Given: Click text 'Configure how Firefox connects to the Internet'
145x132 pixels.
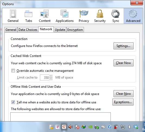Looking at the screenshot, I should click(x=44, y=46).
